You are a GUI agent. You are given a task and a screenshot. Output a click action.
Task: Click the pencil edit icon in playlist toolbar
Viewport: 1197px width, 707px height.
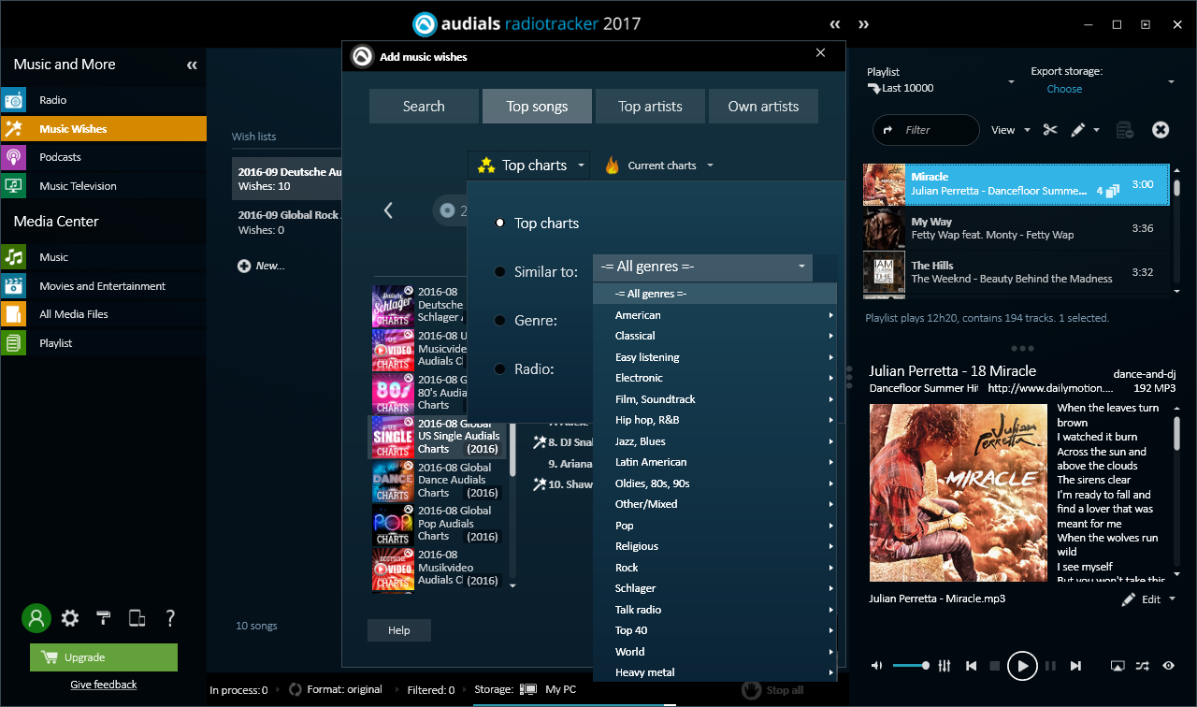point(1078,130)
